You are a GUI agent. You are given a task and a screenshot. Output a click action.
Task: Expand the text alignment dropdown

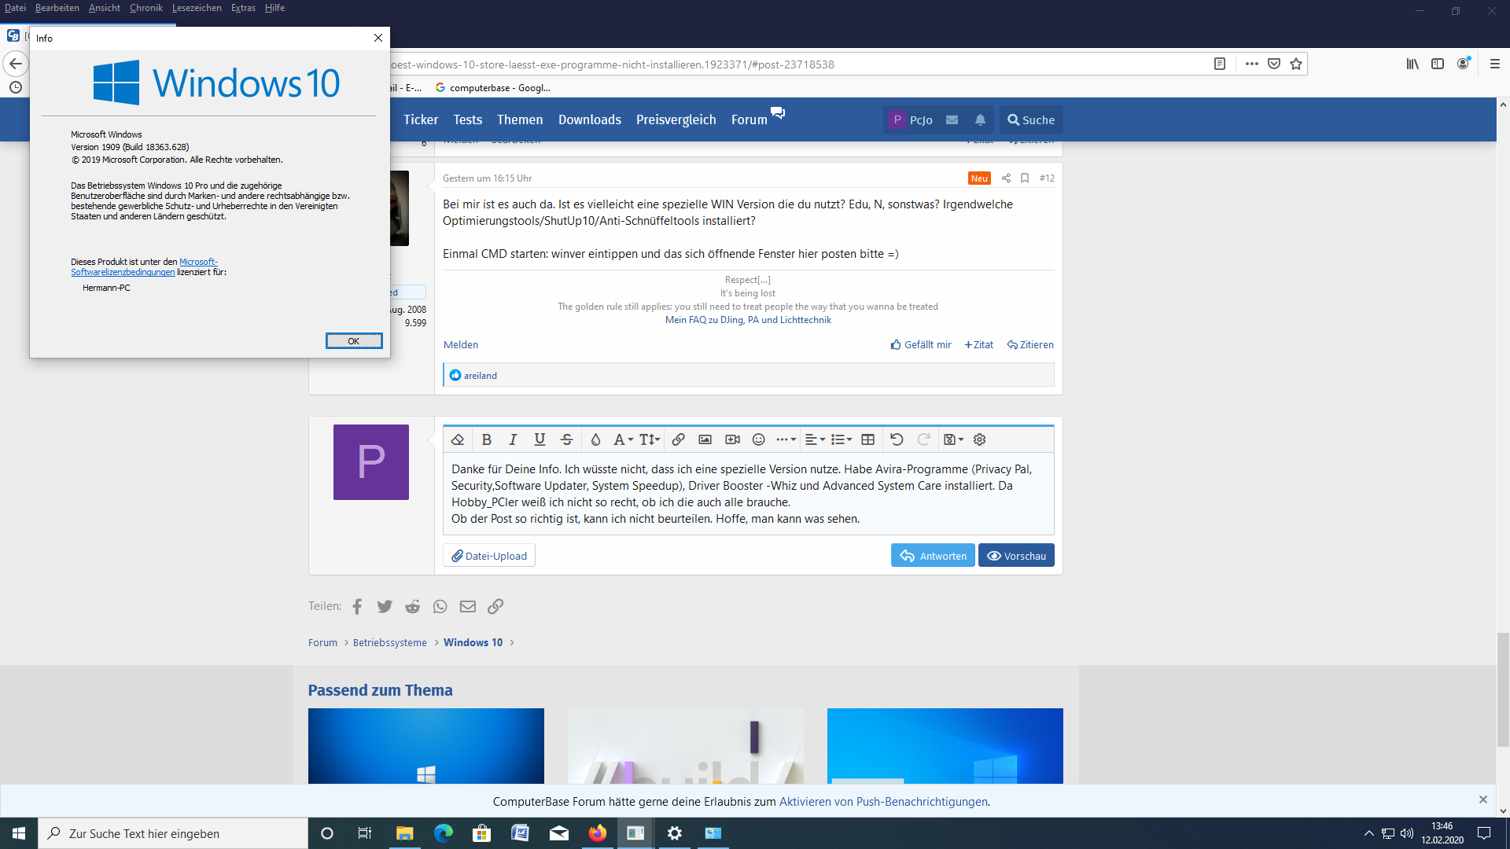815,439
